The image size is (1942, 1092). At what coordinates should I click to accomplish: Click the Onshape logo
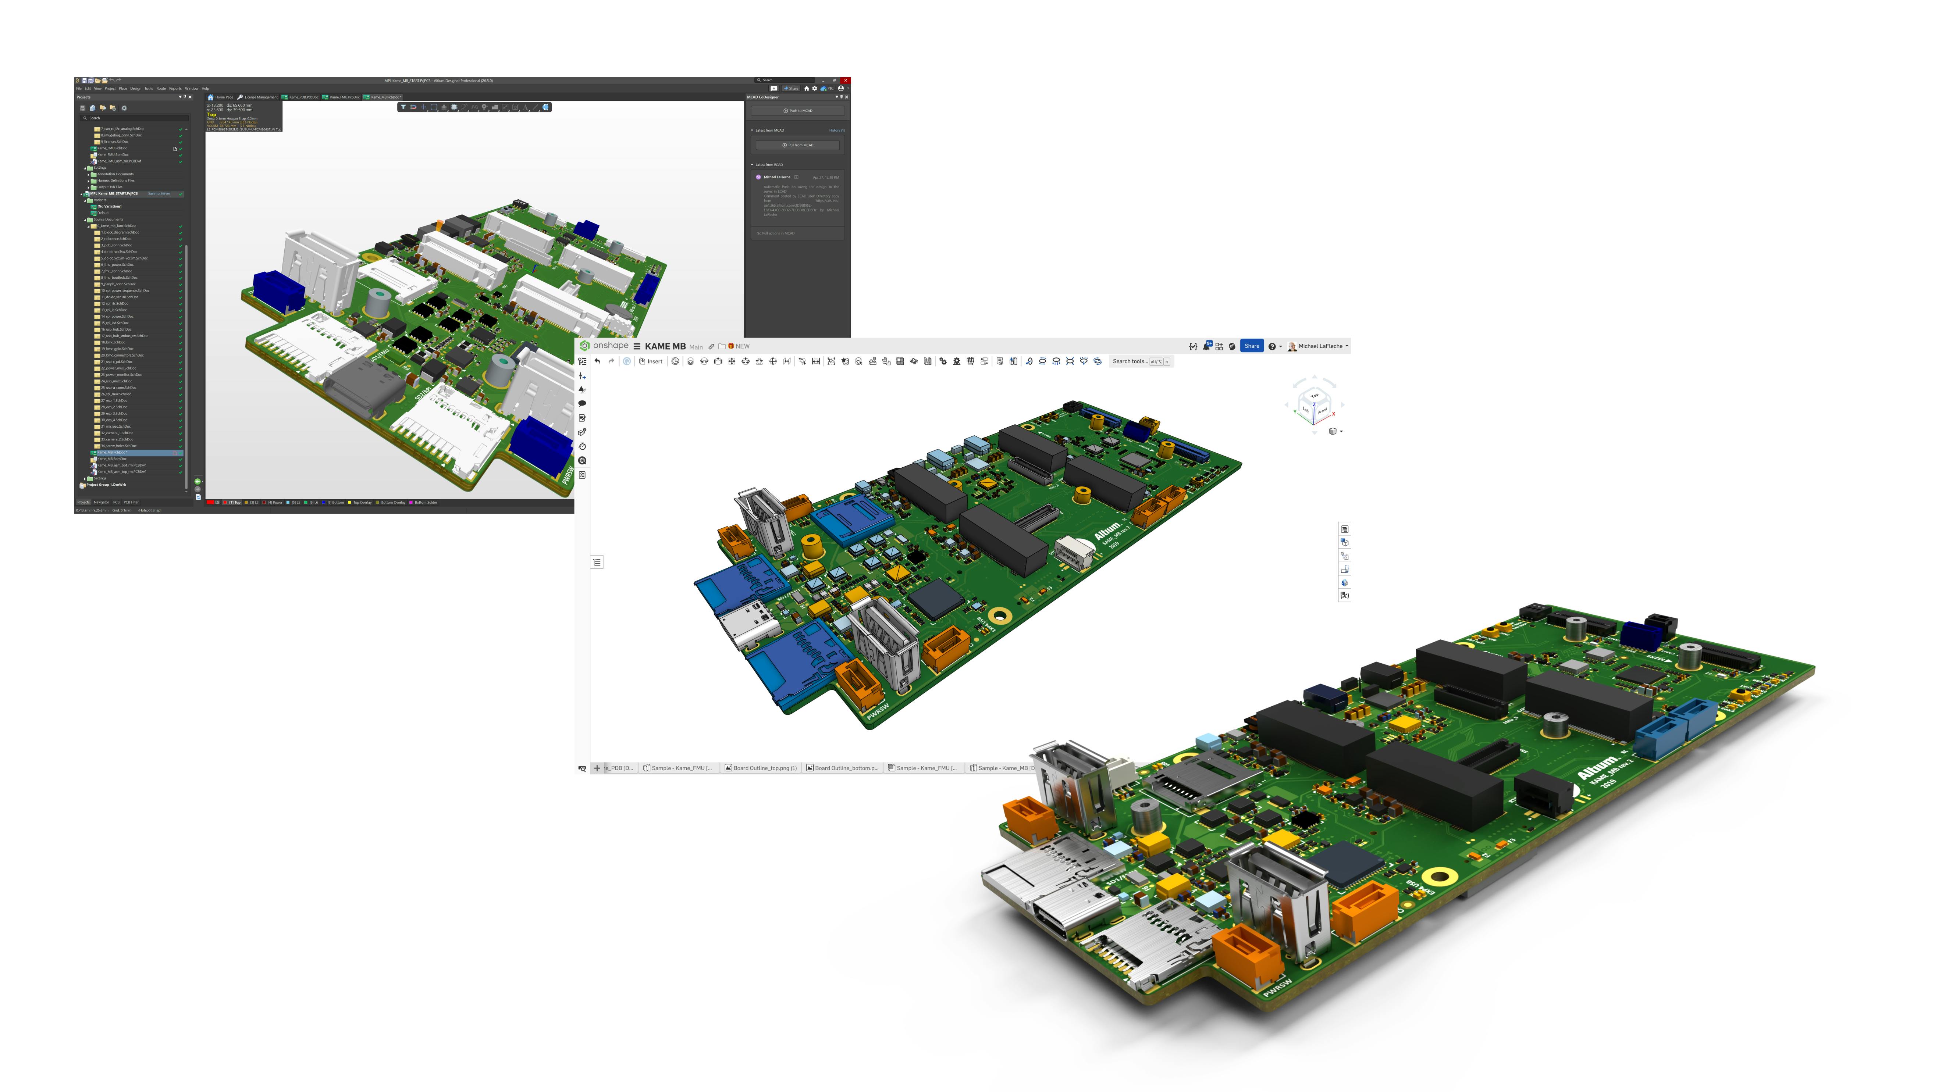point(604,346)
